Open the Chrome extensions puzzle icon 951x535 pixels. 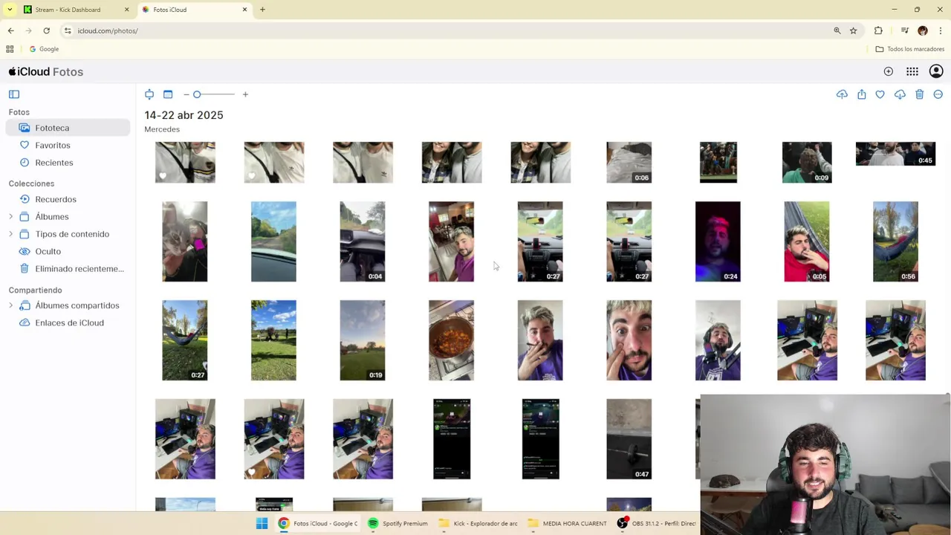(x=878, y=30)
